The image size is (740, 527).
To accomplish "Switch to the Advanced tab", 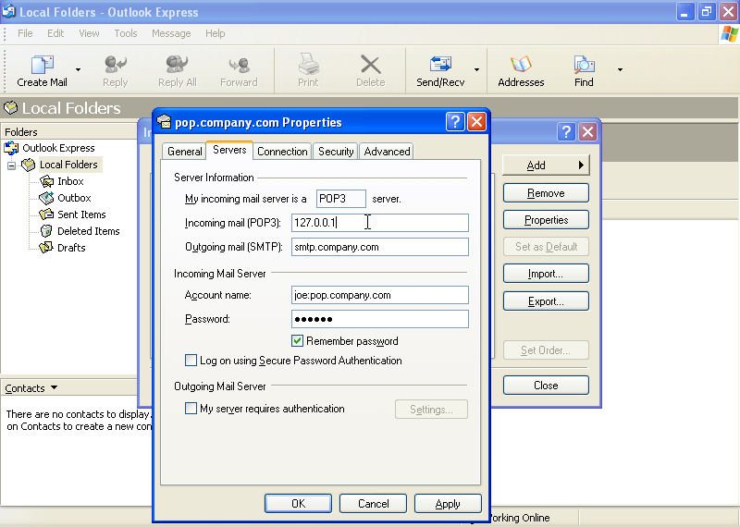I will click(387, 152).
